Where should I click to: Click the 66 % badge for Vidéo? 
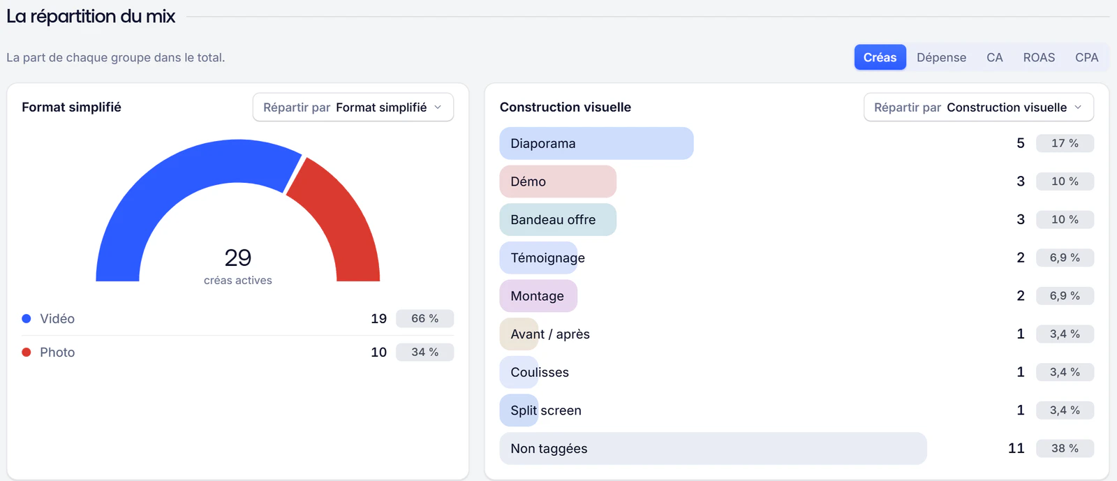pyautogui.click(x=424, y=318)
